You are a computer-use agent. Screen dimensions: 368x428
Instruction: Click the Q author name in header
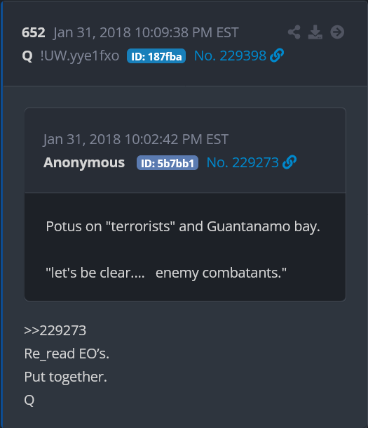pyautogui.click(x=27, y=56)
